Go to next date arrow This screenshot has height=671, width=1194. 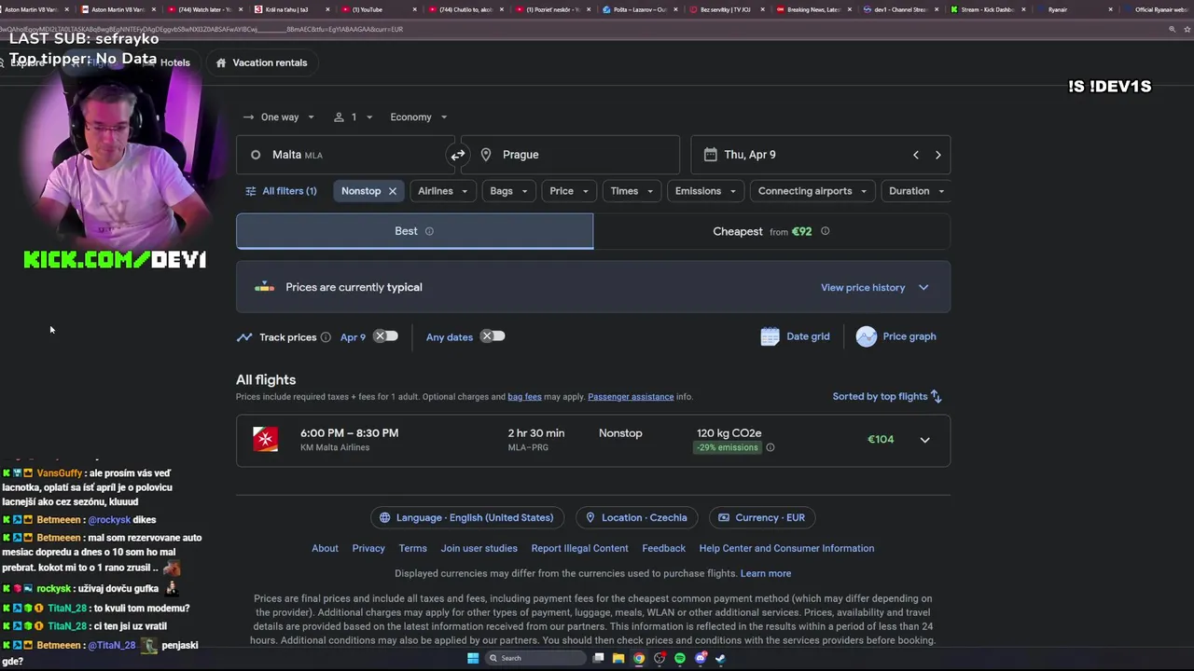click(x=937, y=155)
